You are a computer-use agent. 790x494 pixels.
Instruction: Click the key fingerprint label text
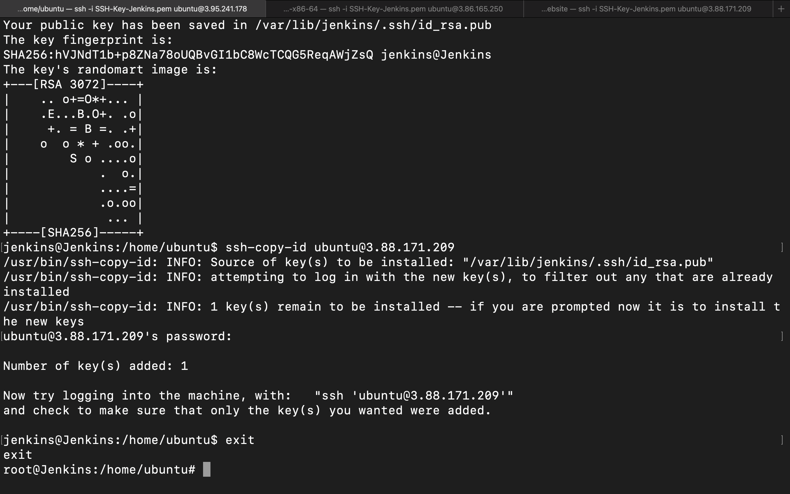(86, 40)
